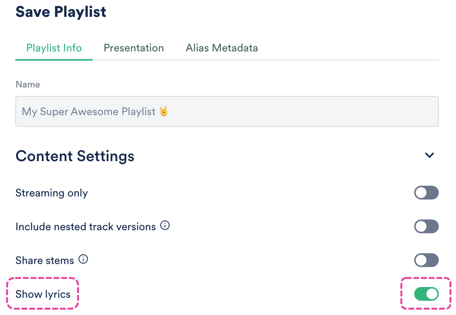Open the Alias Metadata tab
The width and height of the screenshot is (456, 315).
(x=222, y=48)
